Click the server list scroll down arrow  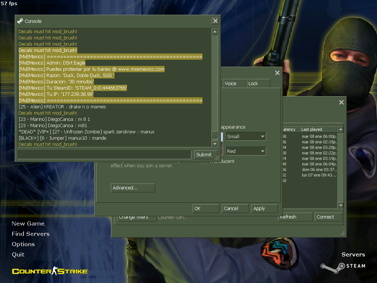coord(341,205)
